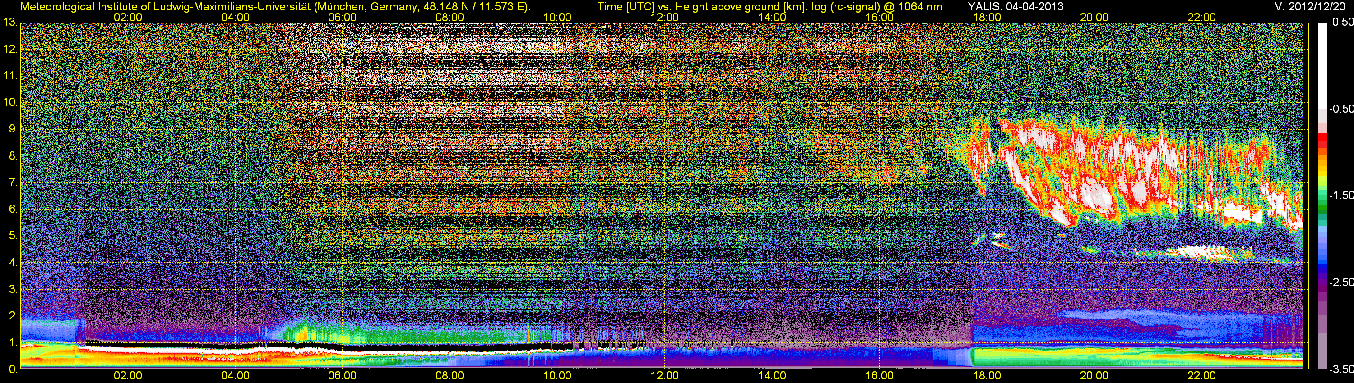
Task: Select the 02:00 label on the top time axis
Action: pos(128,17)
